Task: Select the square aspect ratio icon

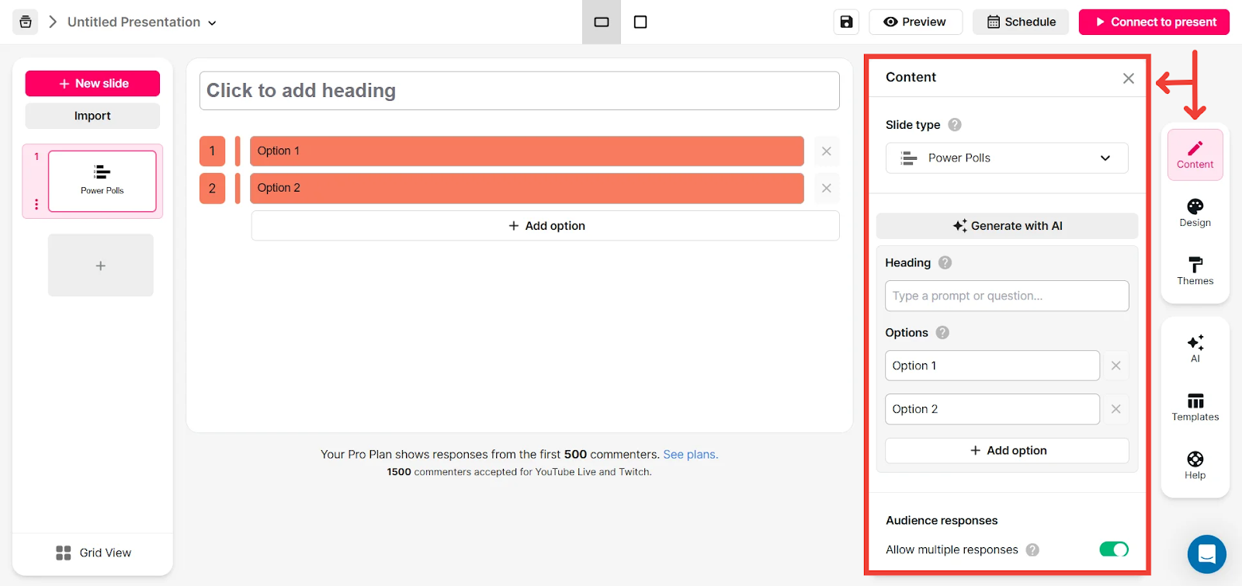Action: tap(640, 22)
